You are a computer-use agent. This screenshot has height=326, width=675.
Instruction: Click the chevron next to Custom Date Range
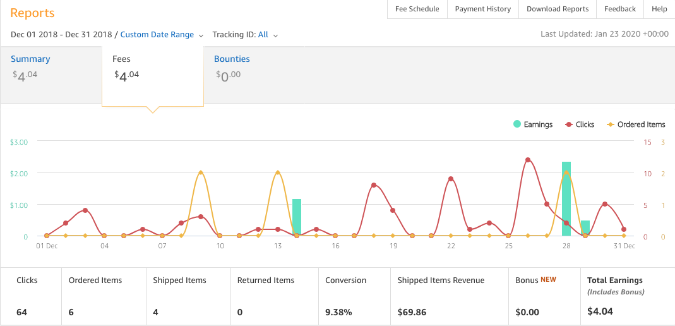coord(201,35)
